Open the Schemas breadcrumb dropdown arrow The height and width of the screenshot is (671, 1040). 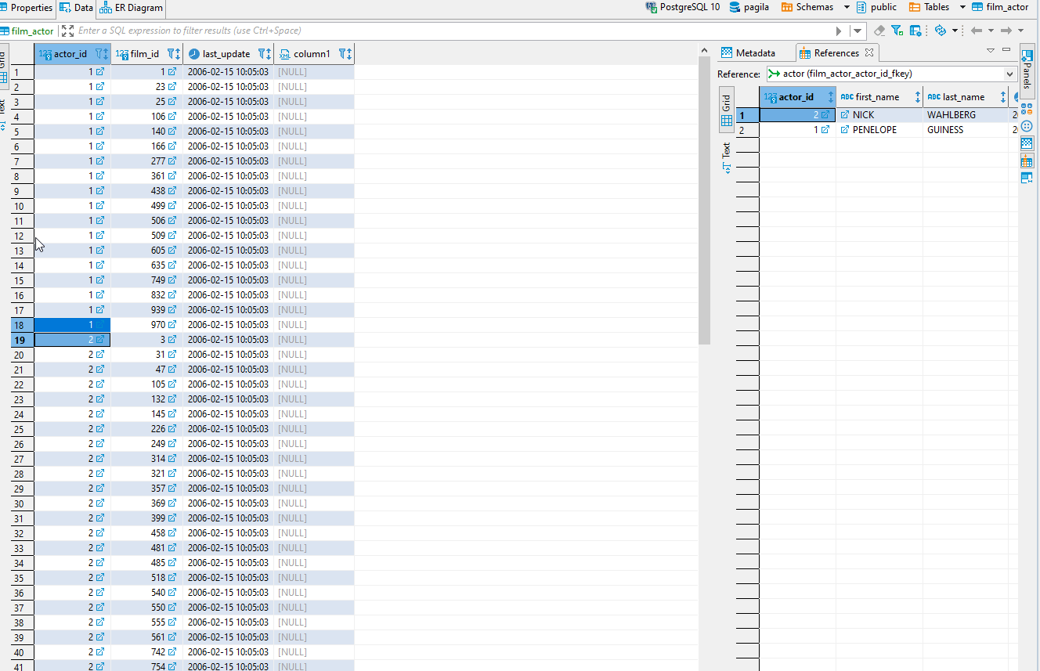[x=847, y=7]
